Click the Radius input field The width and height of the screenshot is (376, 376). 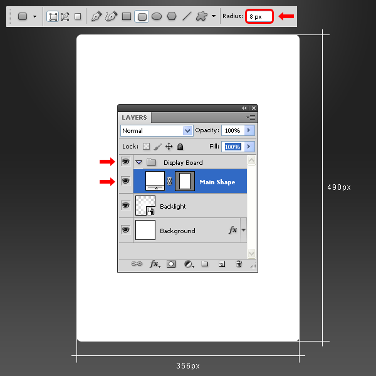pos(259,16)
